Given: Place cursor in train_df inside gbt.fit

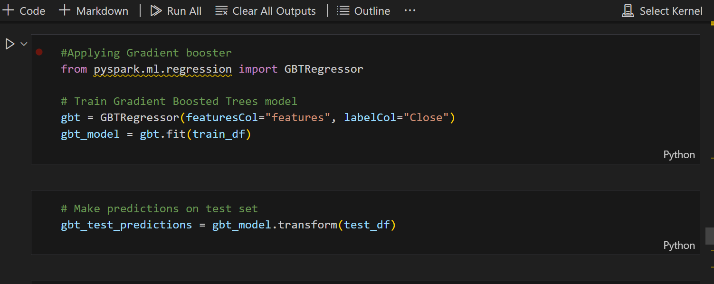Looking at the screenshot, I should tap(219, 134).
